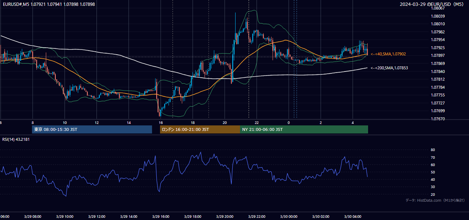Click RSI scale value 30

tap(433, 187)
